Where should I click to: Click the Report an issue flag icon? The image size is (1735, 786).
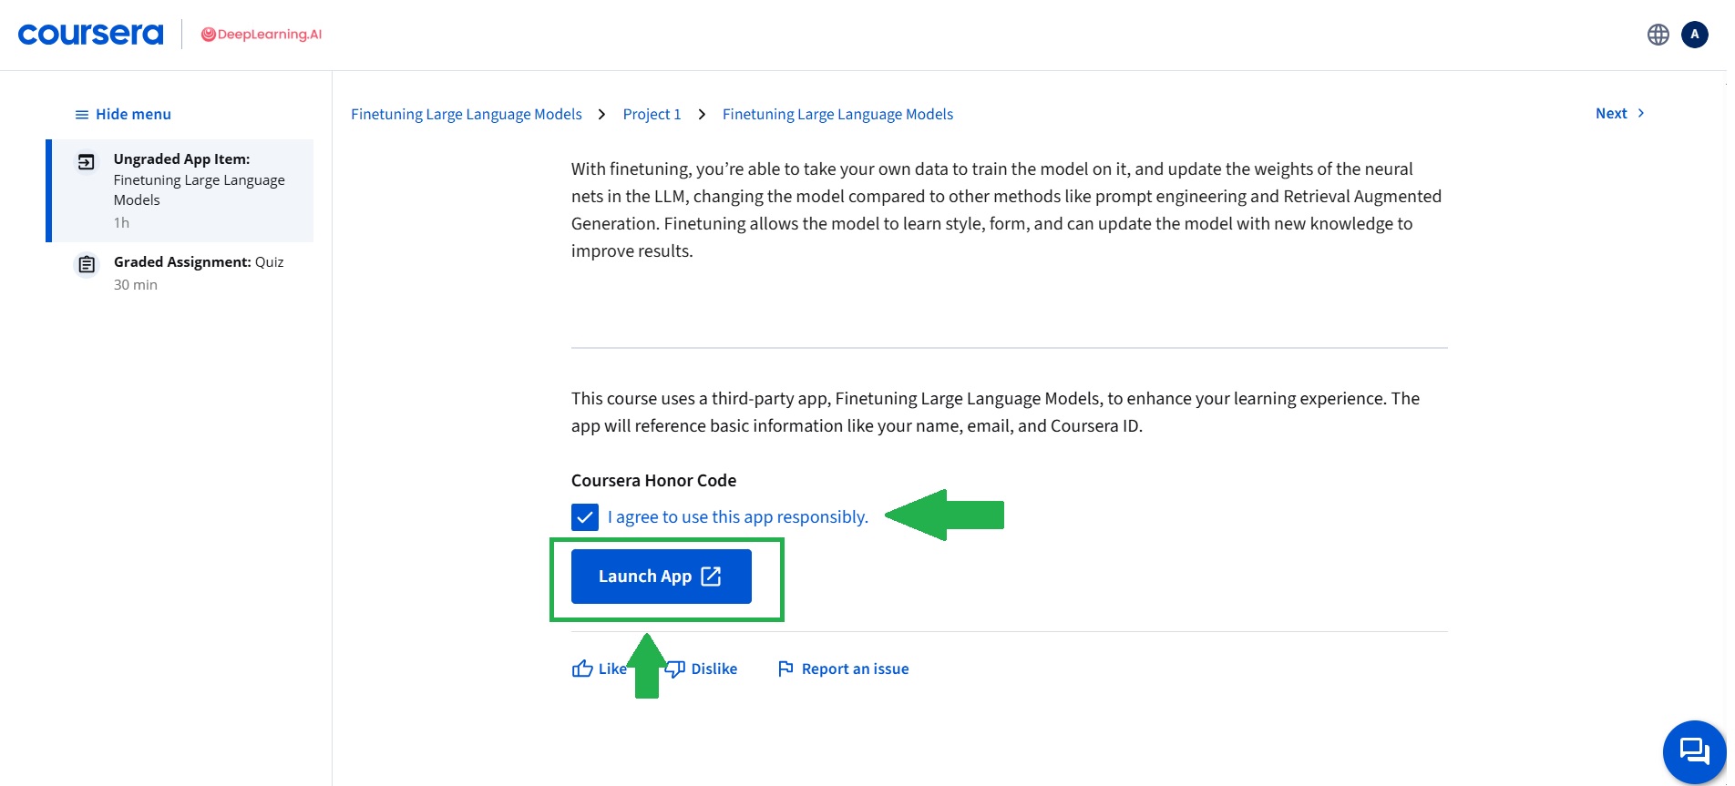coord(785,669)
